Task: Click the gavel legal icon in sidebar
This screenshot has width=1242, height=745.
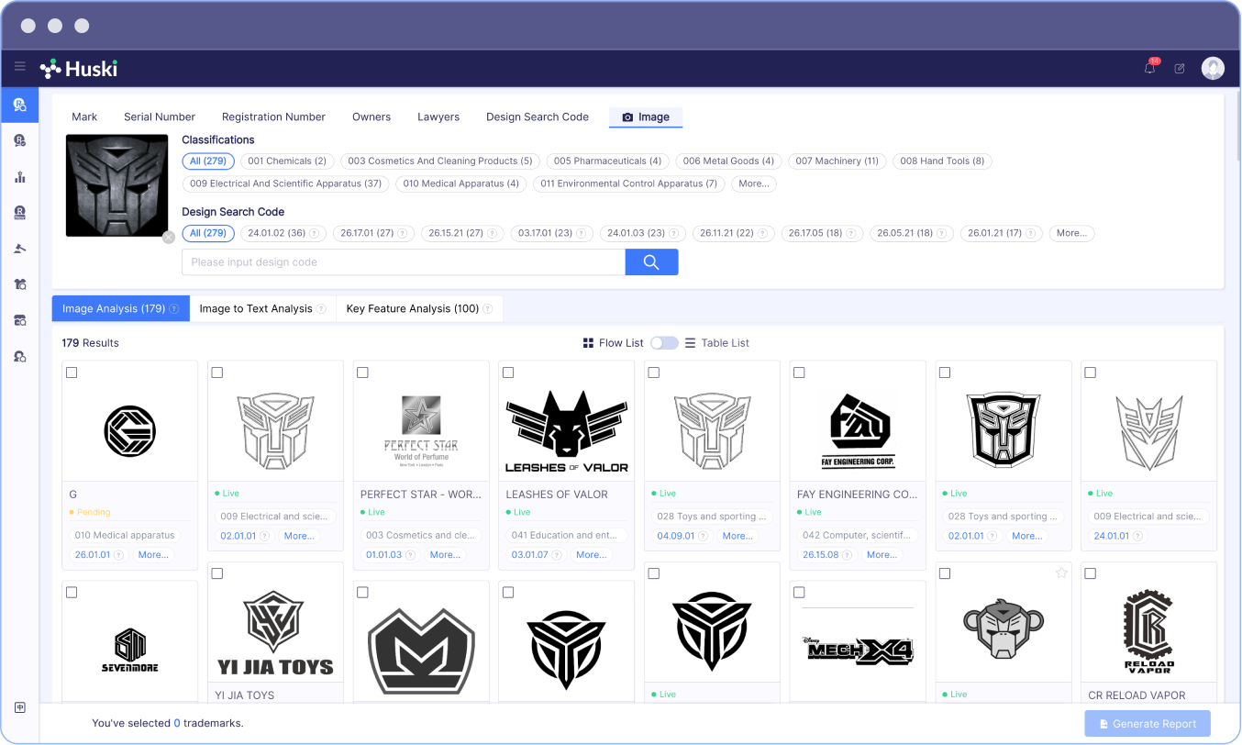Action: pyautogui.click(x=20, y=248)
